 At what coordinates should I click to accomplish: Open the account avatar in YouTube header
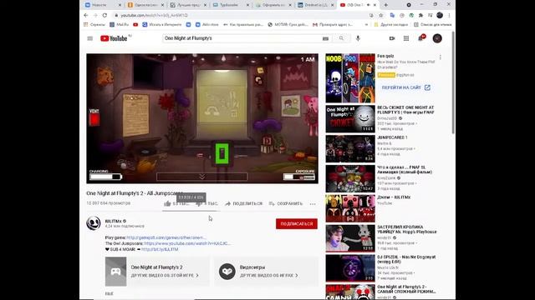click(x=437, y=38)
